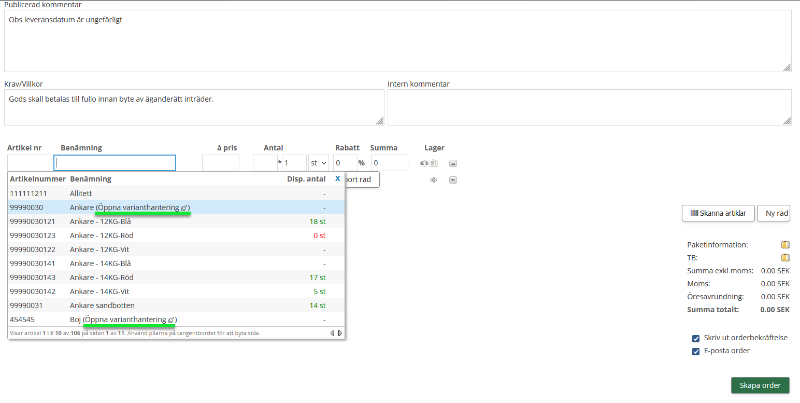
Task: Open the unit dropdown showing st
Action: coord(318,163)
